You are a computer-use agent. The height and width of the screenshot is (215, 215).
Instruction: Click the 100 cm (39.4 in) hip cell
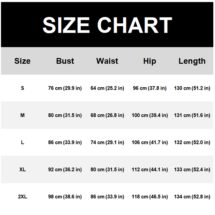tap(150, 115)
